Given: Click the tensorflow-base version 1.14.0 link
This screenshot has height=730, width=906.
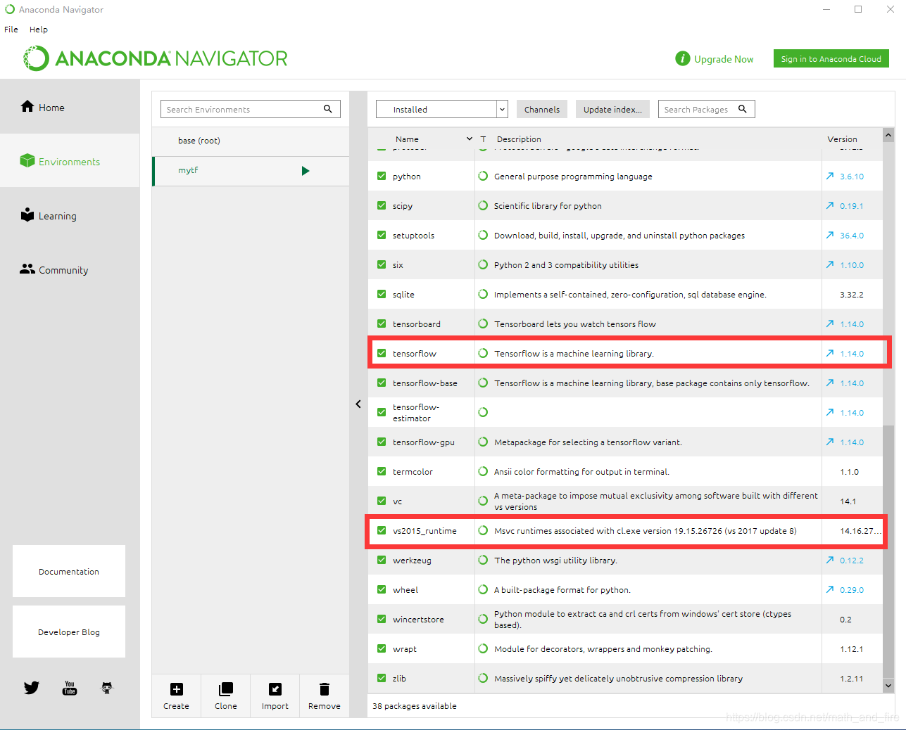Looking at the screenshot, I should point(852,383).
